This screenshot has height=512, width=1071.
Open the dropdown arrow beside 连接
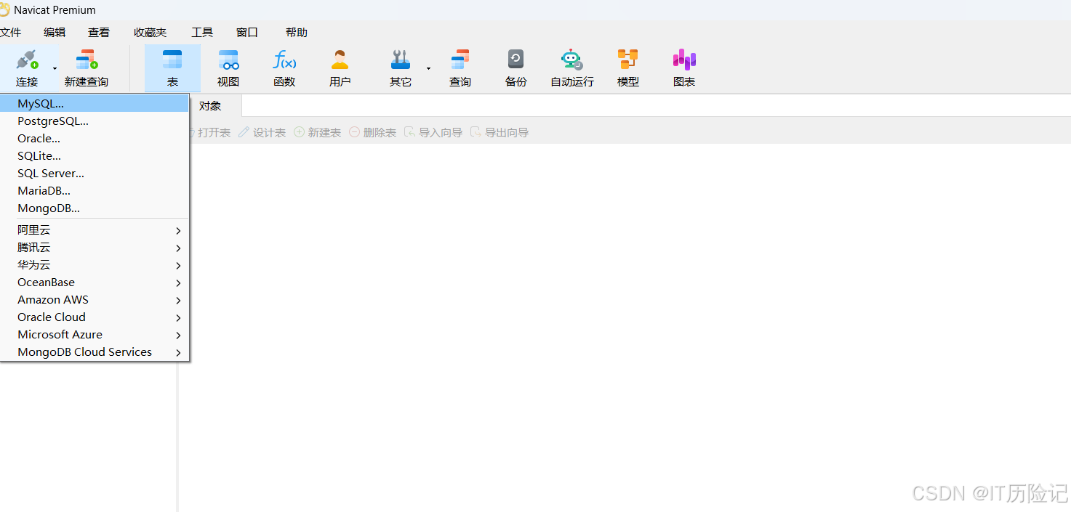tap(55, 68)
